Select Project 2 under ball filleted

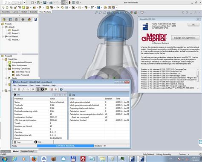coord(16,40)
